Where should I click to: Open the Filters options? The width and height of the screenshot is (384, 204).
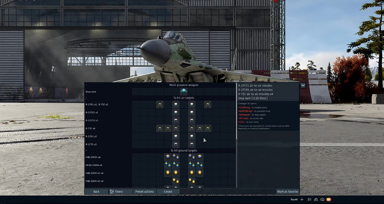(x=116, y=191)
